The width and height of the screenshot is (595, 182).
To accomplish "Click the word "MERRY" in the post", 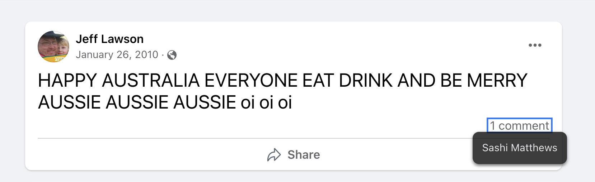I will (497, 80).
